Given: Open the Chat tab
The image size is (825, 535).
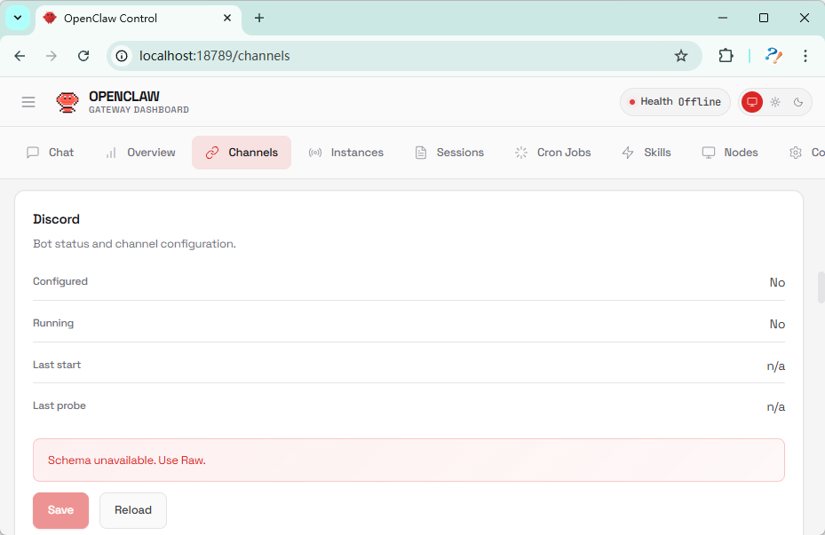Looking at the screenshot, I should click(51, 153).
